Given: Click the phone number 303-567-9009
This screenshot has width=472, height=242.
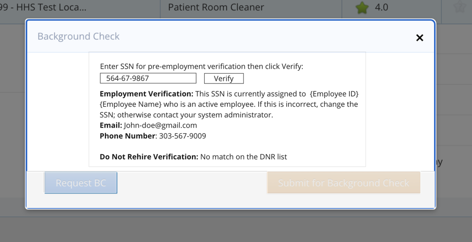Looking at the screenshot, I should point(183,136).
